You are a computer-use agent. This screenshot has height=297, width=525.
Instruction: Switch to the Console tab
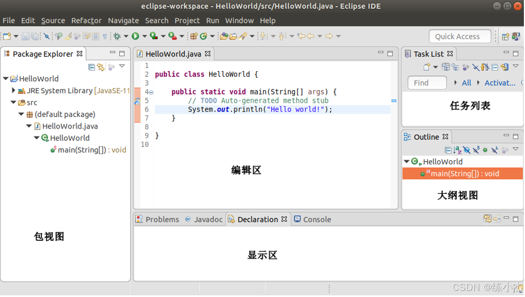pyautogui.click(x=312, y=220)
